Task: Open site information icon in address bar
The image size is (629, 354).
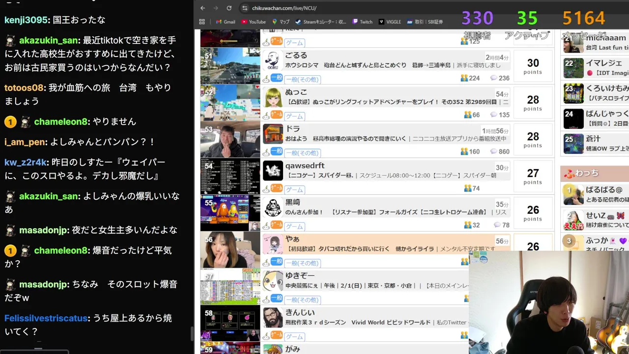Action: (x=245, y=8)
